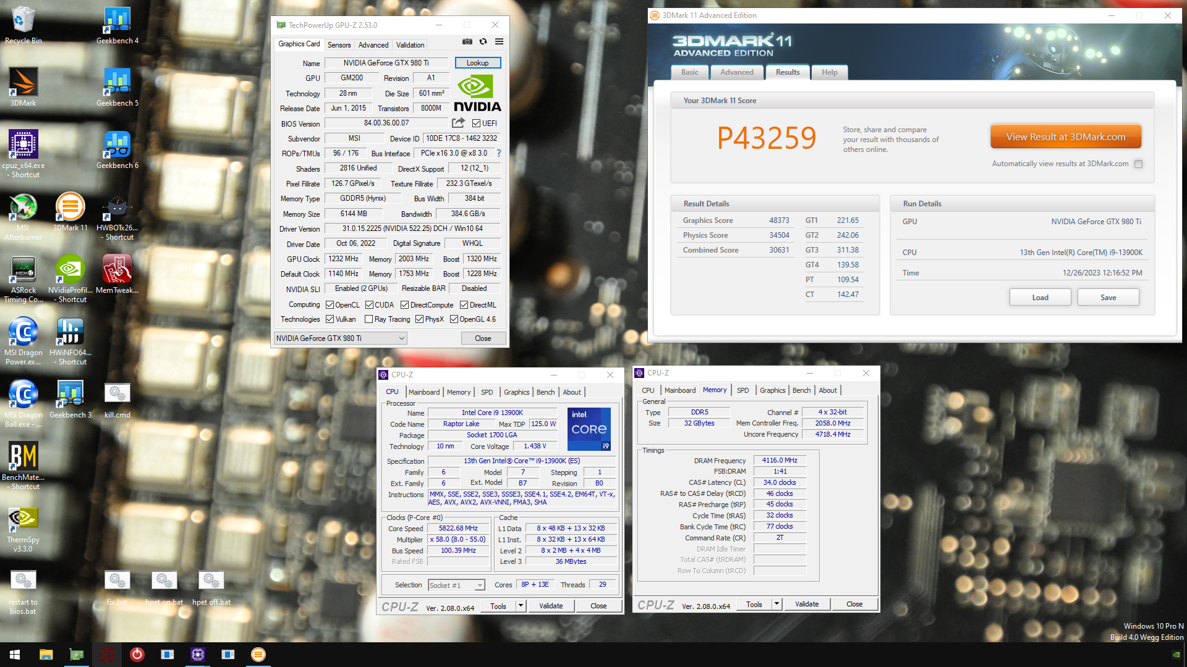Open the GPU-Z hamburger menu icon
This screenshot has width=1187, height=667.
coord(499,41)
